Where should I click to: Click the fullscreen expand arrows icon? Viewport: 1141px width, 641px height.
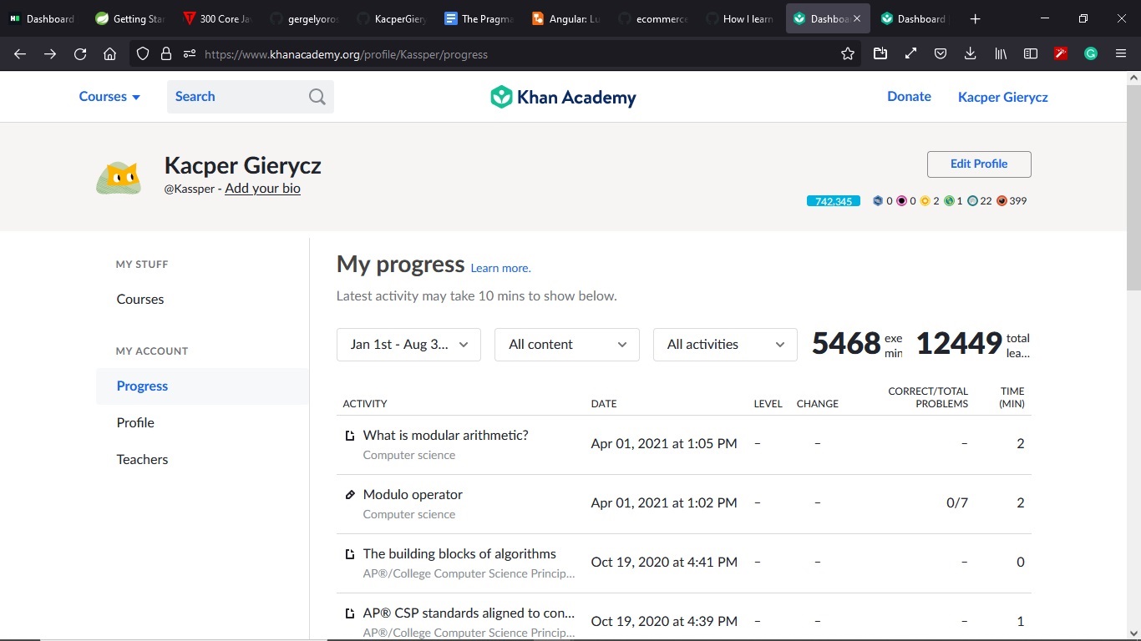coord(910,54)
